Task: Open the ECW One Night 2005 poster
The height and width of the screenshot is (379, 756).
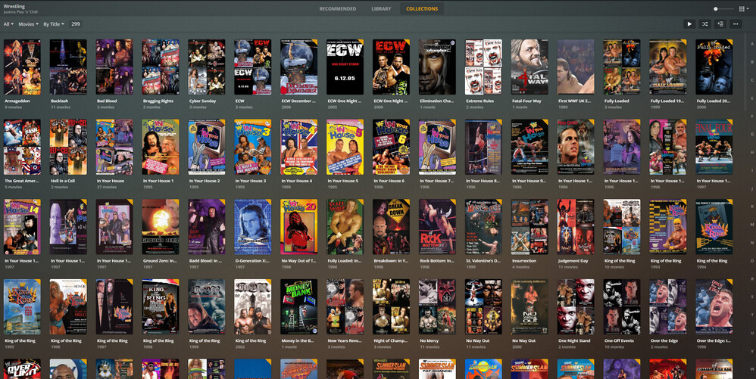Action: (x=345, y=67)
